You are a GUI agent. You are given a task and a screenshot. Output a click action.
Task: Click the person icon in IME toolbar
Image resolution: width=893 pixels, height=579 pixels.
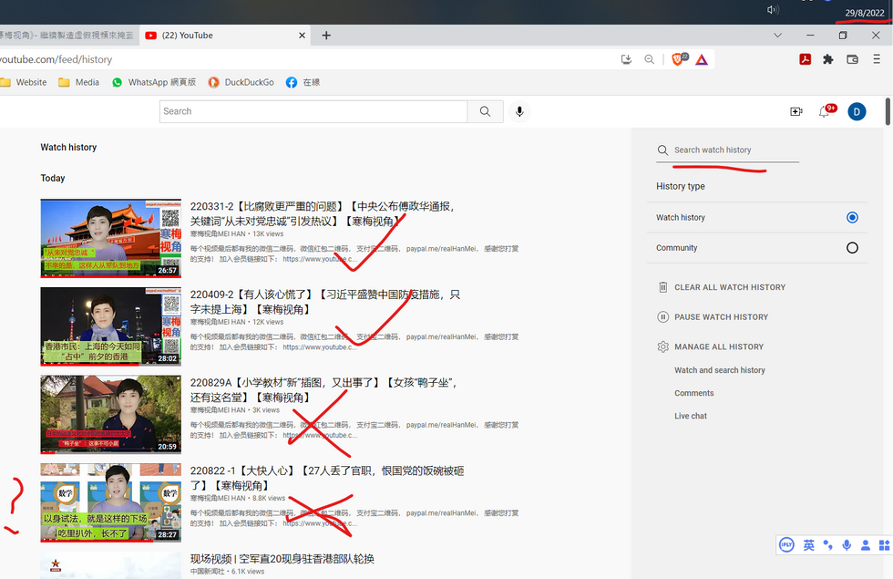(865, 545)
